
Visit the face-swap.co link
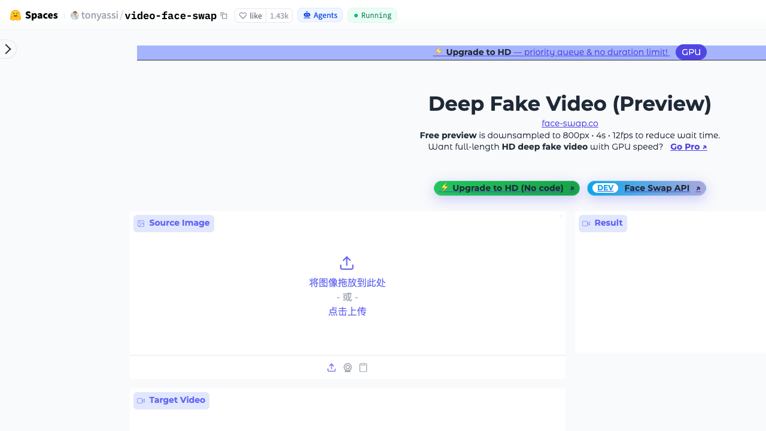coord(570,123)
